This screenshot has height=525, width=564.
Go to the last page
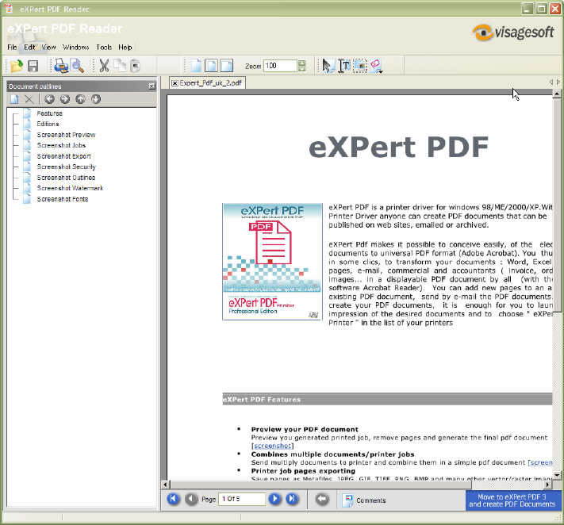[x=292, y=499]
